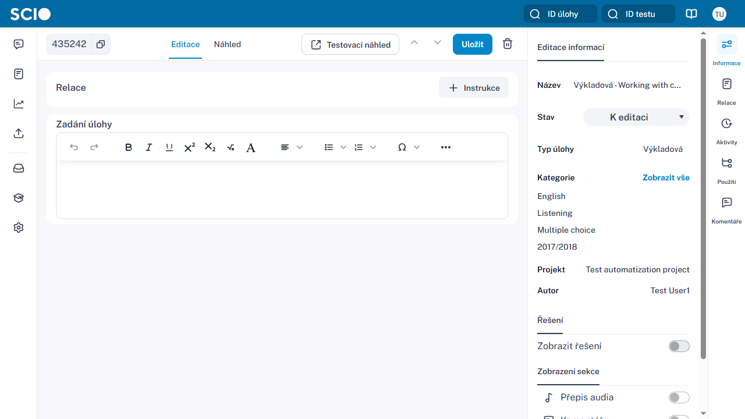Redo the edit in editor toolbar
Viewport: 745px width, 419px height.
point(94,147)
